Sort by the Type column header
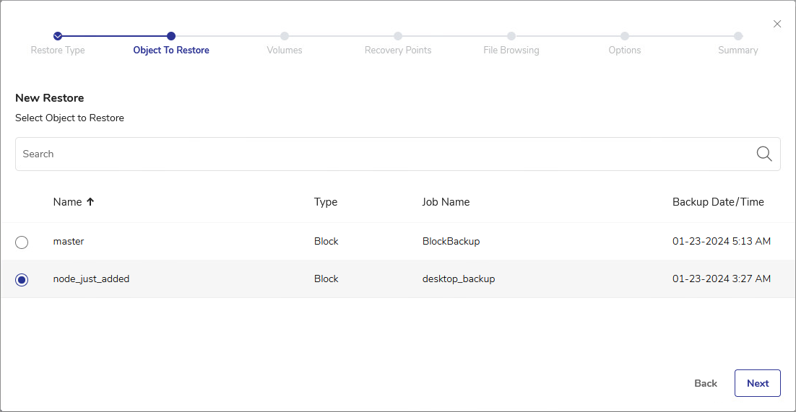Image resolution: width=796 pixels, height=412 pixels. [x=326, y=202]
